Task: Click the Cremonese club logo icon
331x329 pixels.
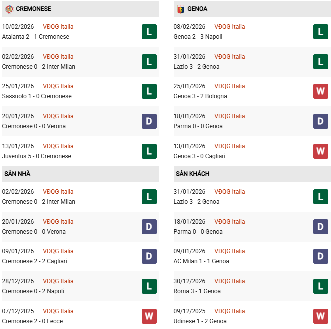Action: click(9, 9)
